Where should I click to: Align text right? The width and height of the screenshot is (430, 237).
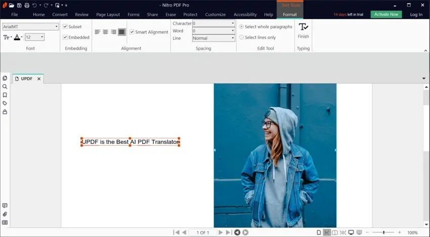click(113, 32)
